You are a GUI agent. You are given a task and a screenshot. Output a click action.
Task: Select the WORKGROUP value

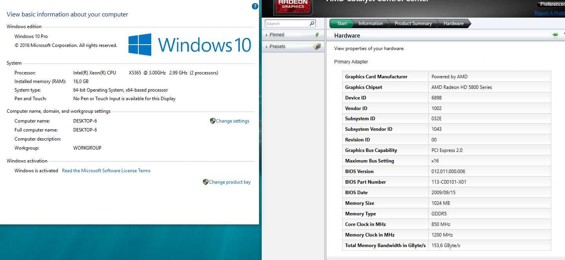point(87,148)
